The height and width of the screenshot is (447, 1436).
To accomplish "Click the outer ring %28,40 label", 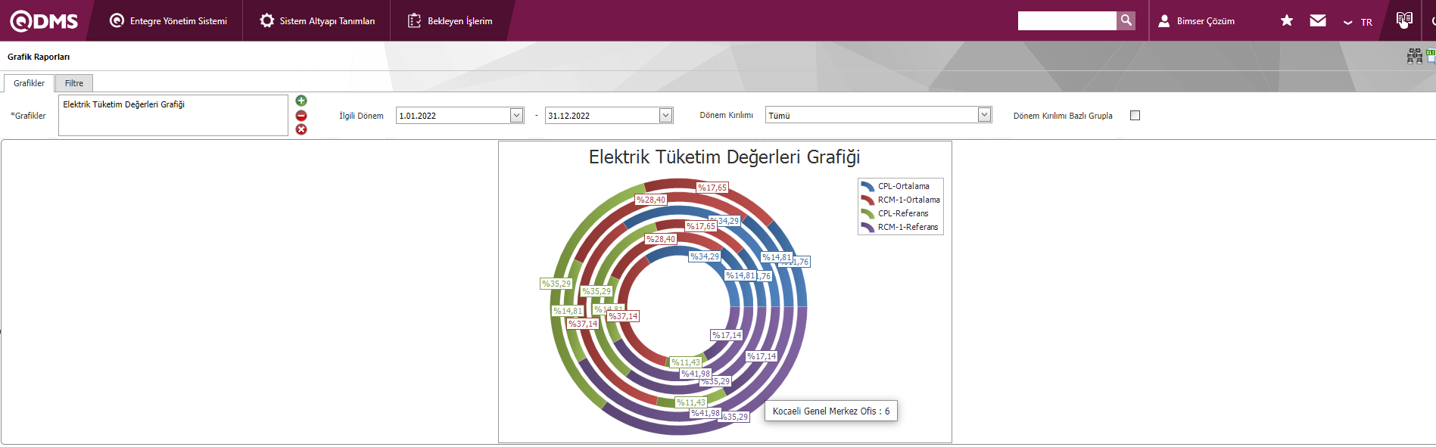I will (x=651, y=200).
